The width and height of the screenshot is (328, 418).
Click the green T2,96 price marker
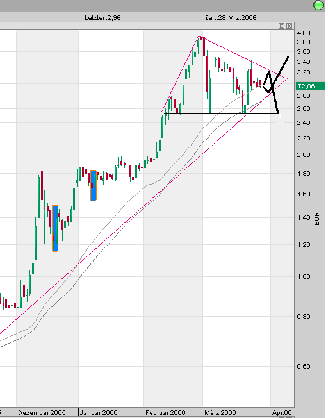pos(310,87)
